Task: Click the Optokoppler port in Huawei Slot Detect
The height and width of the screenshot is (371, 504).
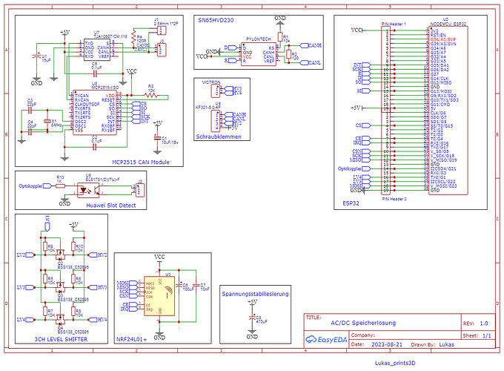Action: [x=35, y=185]
